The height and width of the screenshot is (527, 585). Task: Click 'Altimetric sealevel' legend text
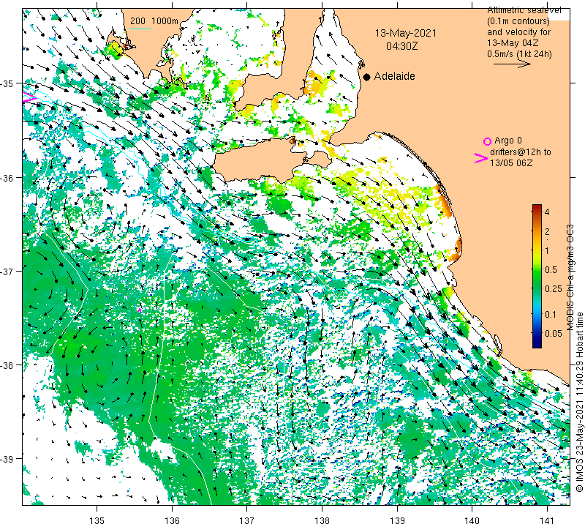coord(524,10)
